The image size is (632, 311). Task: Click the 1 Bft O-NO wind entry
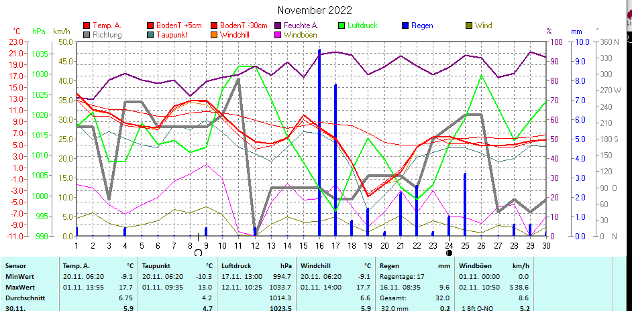pos(478,308)
